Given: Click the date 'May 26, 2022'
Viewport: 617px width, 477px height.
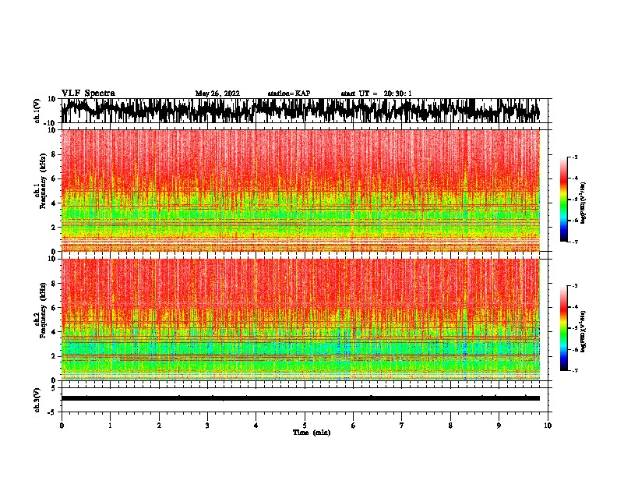Looking at the screenshot, I should click(217, 94).
